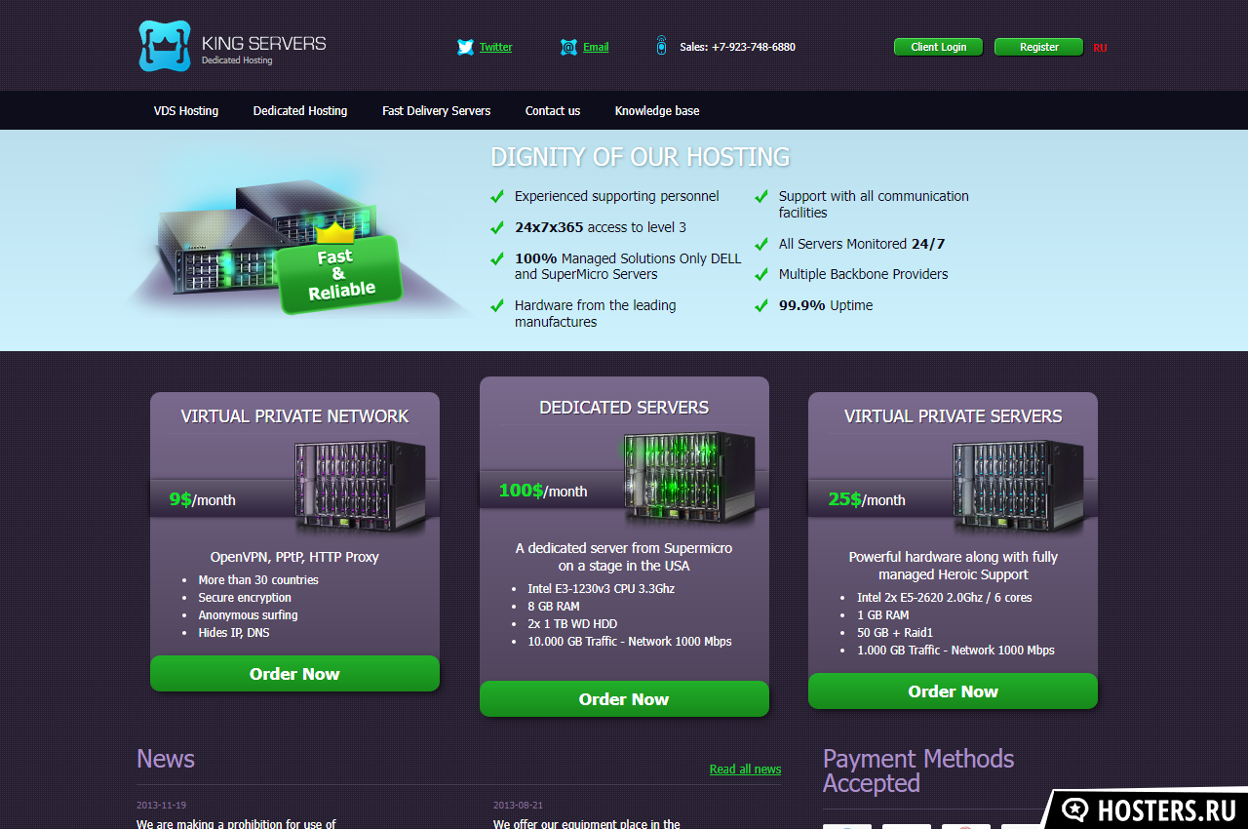
Task: Click the Dedicated Servers rack image
Action: [x=690, y=477]
